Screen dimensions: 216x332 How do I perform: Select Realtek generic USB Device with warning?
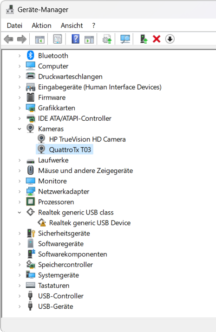coord(90,223)
